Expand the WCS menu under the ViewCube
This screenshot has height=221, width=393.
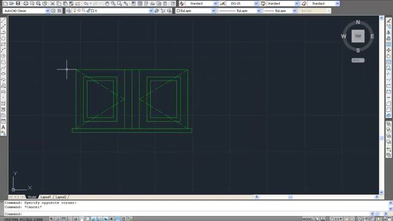point(358,60)
